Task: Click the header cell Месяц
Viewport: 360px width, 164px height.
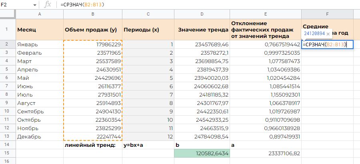Action: [x=40, y=30]
